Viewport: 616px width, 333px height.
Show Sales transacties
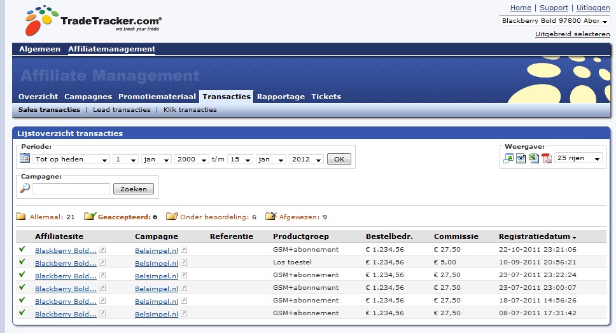[x=49, y=110]
